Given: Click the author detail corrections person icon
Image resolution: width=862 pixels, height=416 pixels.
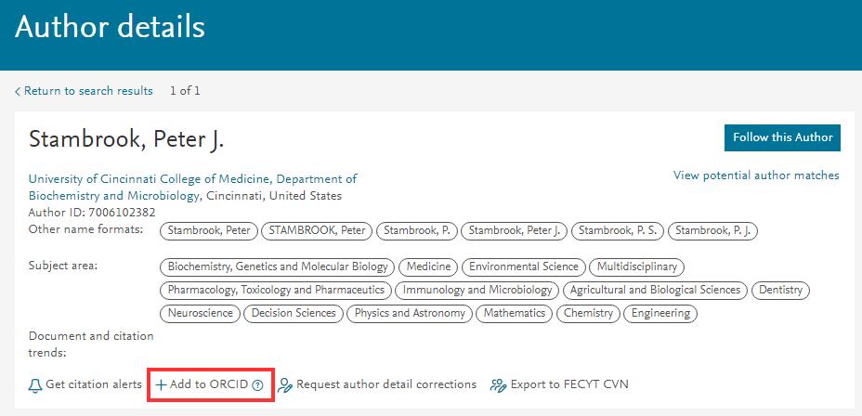Looking at the screenshot, I should point(285,384).
